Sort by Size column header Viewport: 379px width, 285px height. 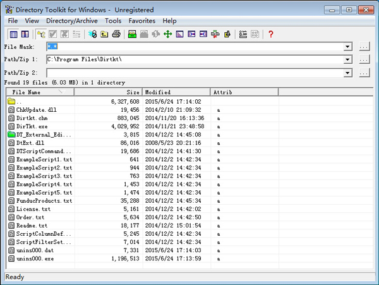click(x=108, y=92)
